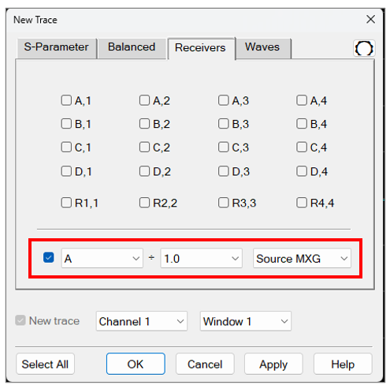Go to the Waves tab
Screen dimensions: 390x385
(x=263, y=48)
